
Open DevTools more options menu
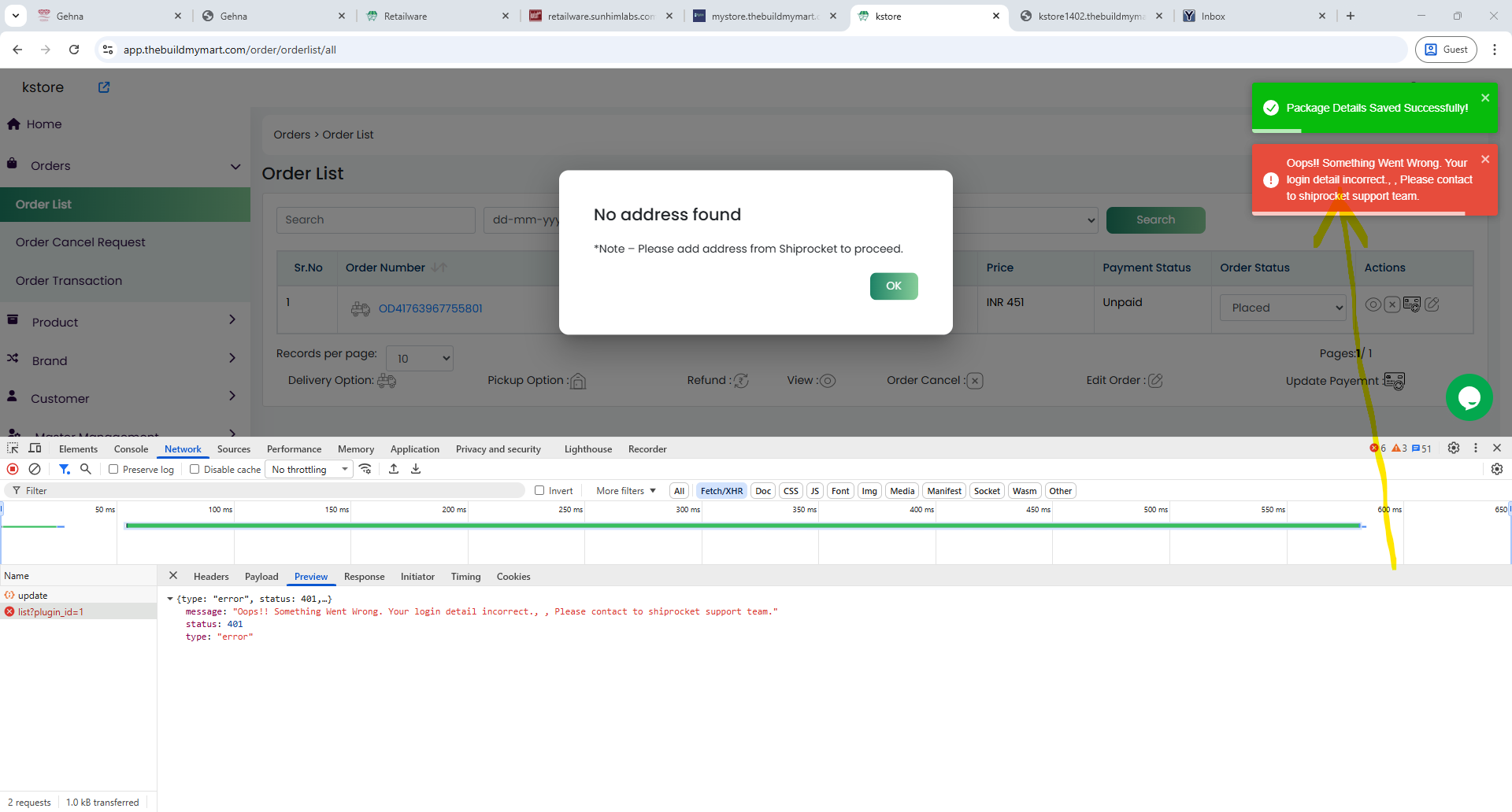(x=1476, y=448)
